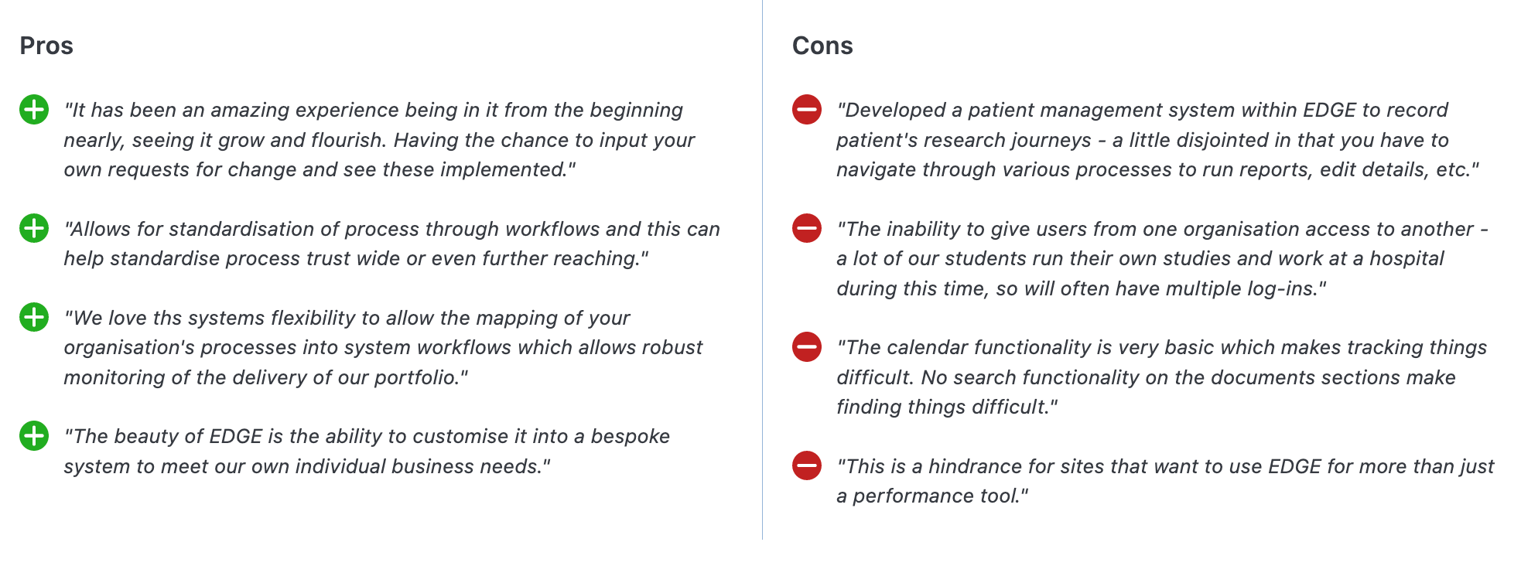Click green plus icon beside 'amazing experience' quote
Screen dimensions: 1521x583
(x=34, y=110)
